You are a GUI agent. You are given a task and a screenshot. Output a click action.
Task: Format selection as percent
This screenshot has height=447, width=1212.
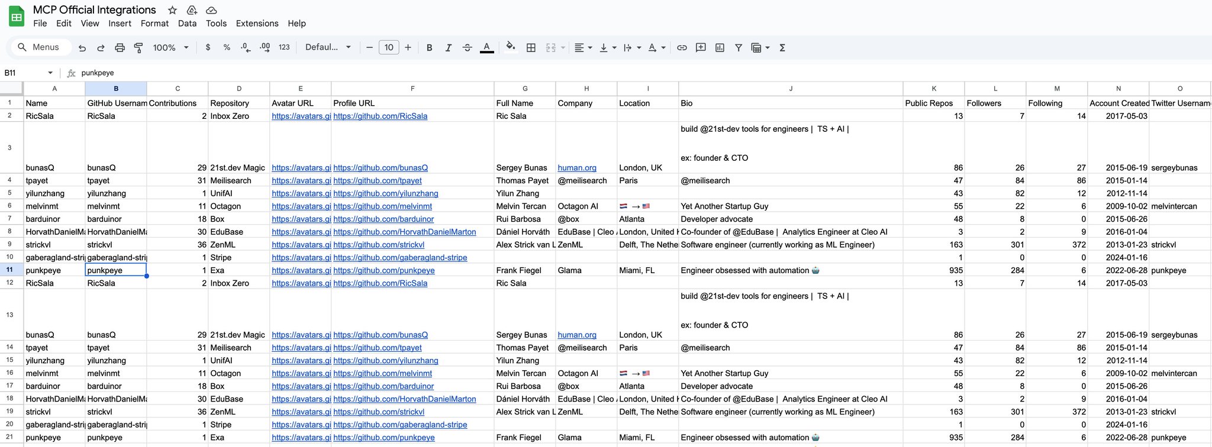click(227, 48)
